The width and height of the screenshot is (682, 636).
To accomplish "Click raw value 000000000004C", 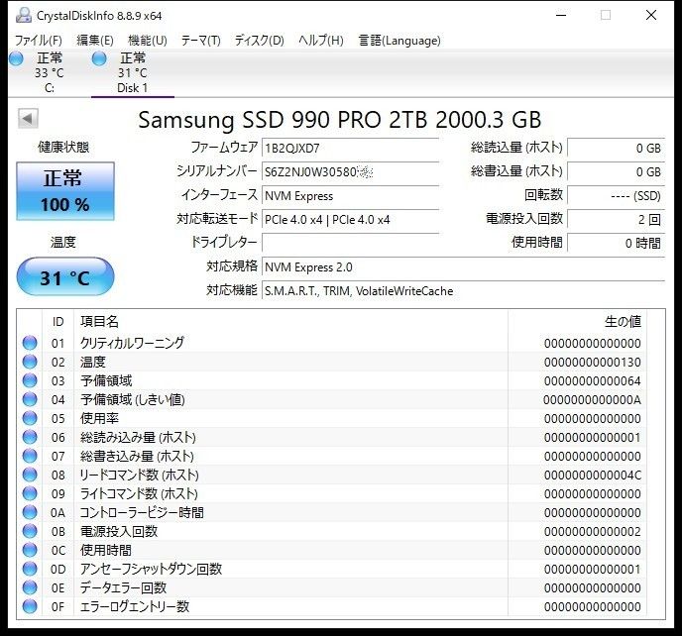I will 593,476.
